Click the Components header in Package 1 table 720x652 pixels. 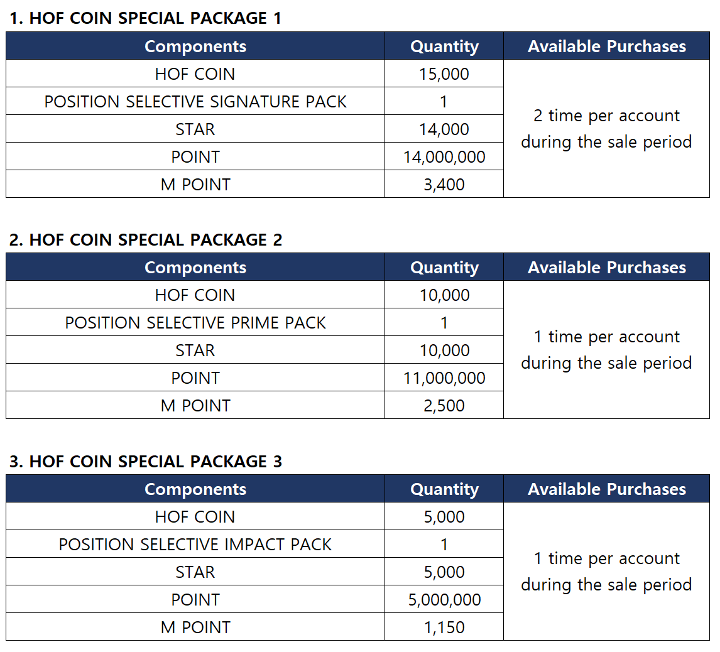[x=195, y=46]
